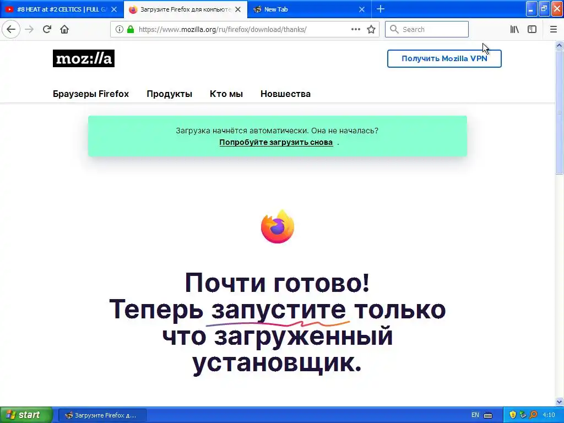Click the vertical scrollbar thumb
Image resolution: width=564 pixels, height=423 pixels.
coord(559,112)
